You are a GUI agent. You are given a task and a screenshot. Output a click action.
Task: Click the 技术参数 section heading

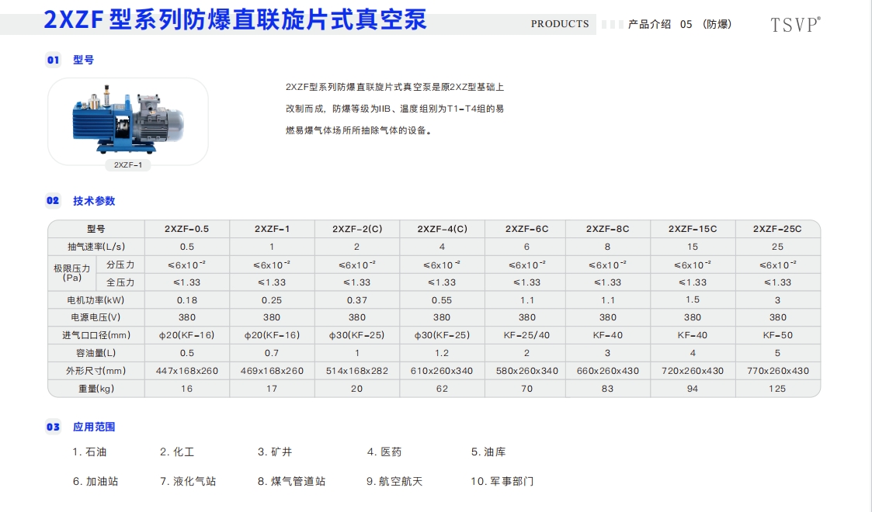point(94,201)
